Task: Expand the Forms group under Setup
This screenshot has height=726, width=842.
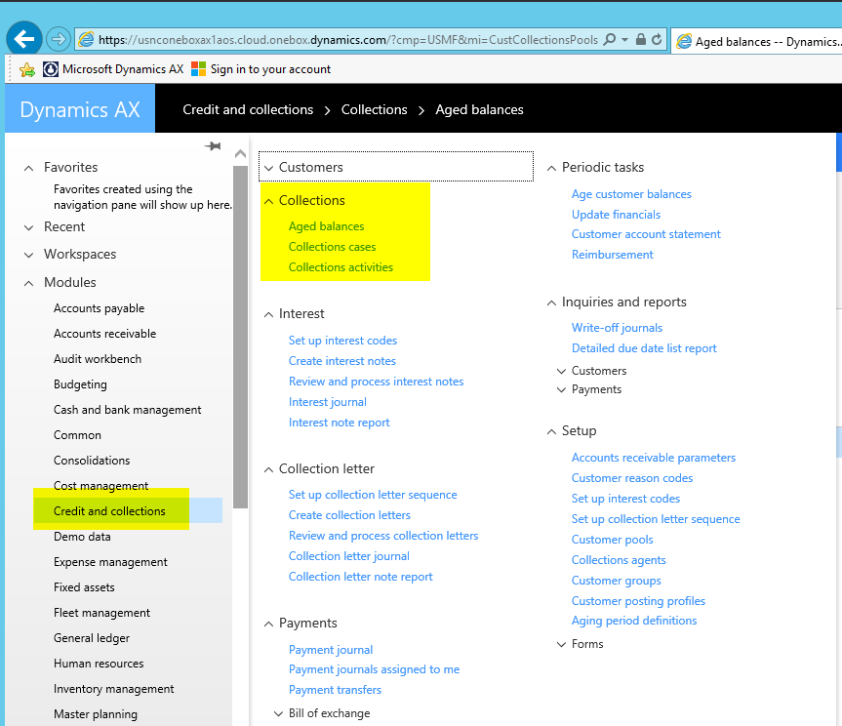Action: 562,644
